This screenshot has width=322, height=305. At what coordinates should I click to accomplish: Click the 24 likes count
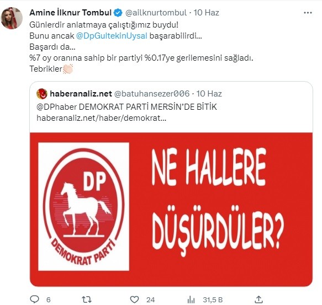coord(150,300)
